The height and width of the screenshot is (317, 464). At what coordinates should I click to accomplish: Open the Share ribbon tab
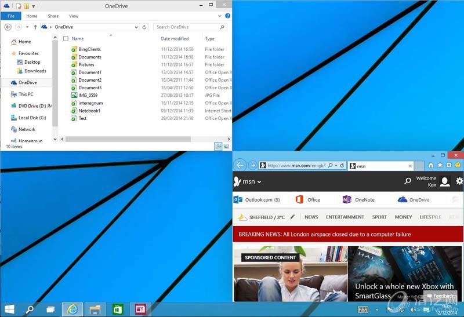point(53,16)
